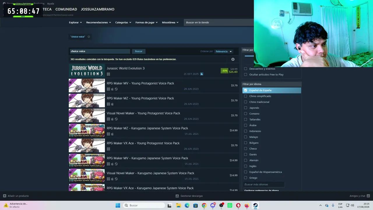Open File Explorer from the taskbar

(x=178, y=205)
